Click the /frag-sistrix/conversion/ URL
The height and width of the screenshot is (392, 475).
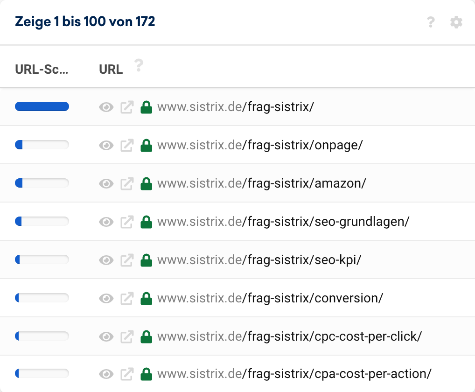270,298
